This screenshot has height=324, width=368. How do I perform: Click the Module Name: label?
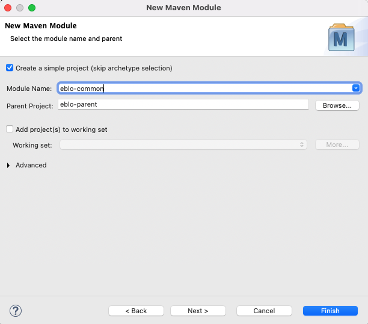pos(29,89)
